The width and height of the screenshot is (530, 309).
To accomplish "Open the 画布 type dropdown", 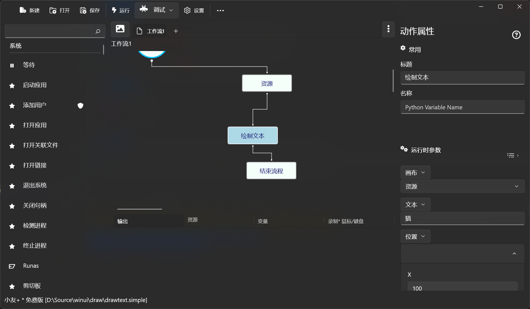I will coord(415,173).
